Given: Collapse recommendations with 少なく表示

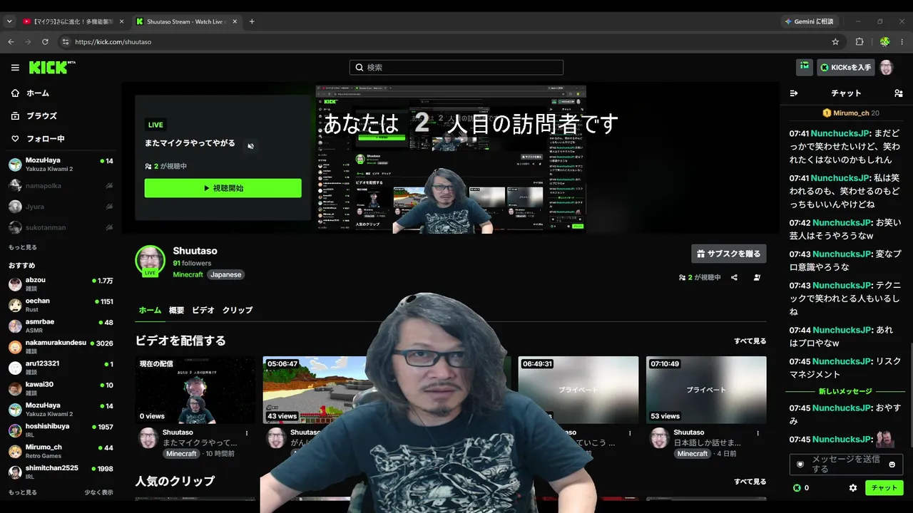Looking at the screenshot, I should pyautogui.click(x=98, y=492).
